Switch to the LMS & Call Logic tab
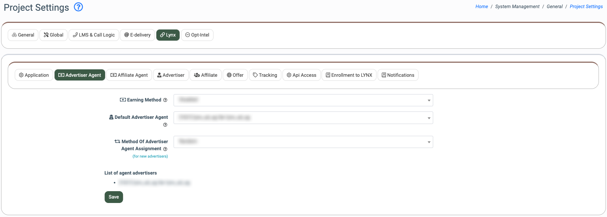This screenshot has width=607, height=217. (x=94, y=35)
